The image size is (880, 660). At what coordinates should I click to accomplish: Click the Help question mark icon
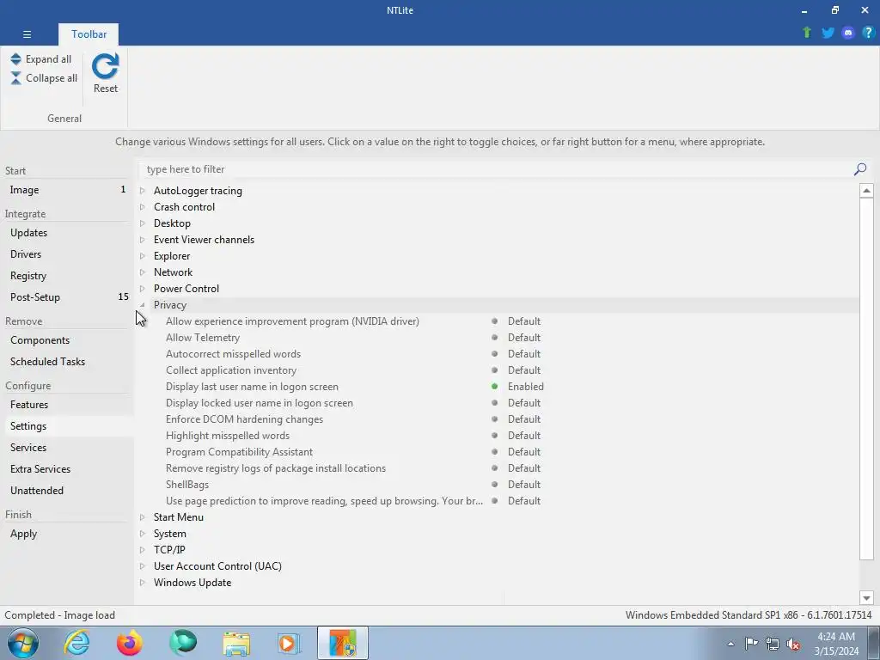click(x=868, y=33)
